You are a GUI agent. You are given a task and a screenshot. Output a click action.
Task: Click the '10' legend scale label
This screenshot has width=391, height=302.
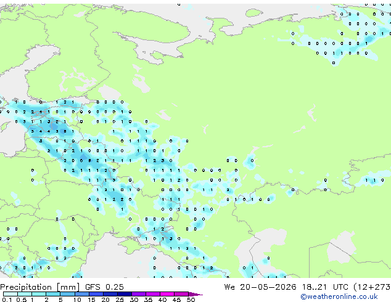tap(77, 300)
